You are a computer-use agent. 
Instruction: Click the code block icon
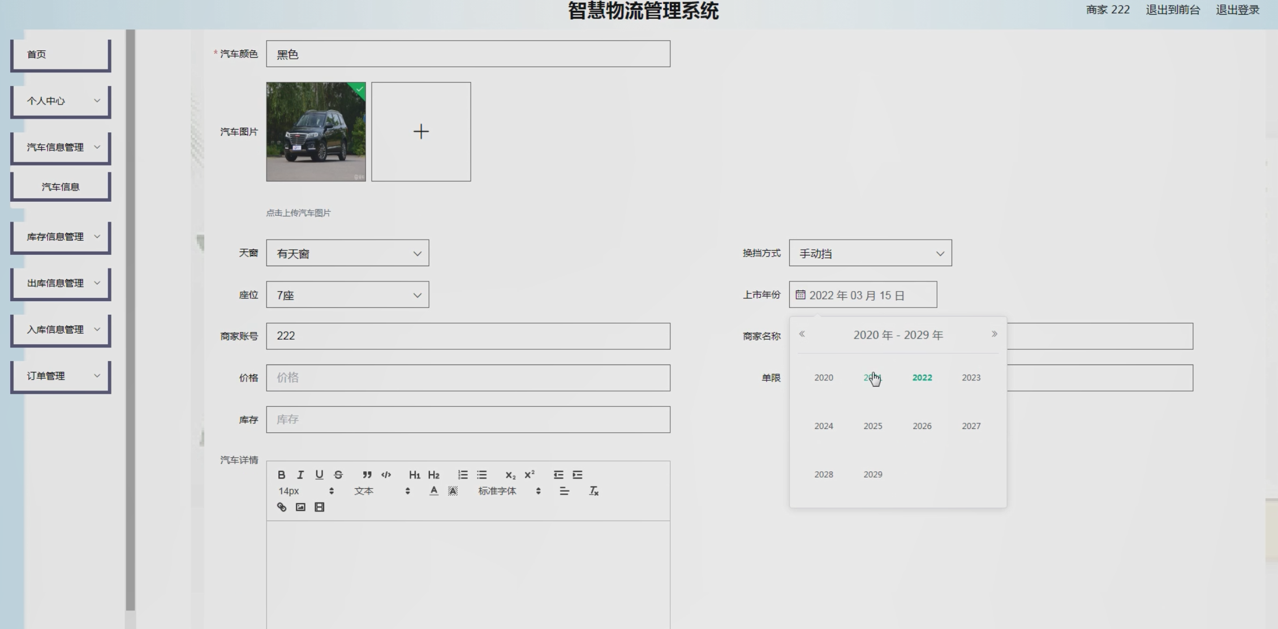tap(386, 475)
